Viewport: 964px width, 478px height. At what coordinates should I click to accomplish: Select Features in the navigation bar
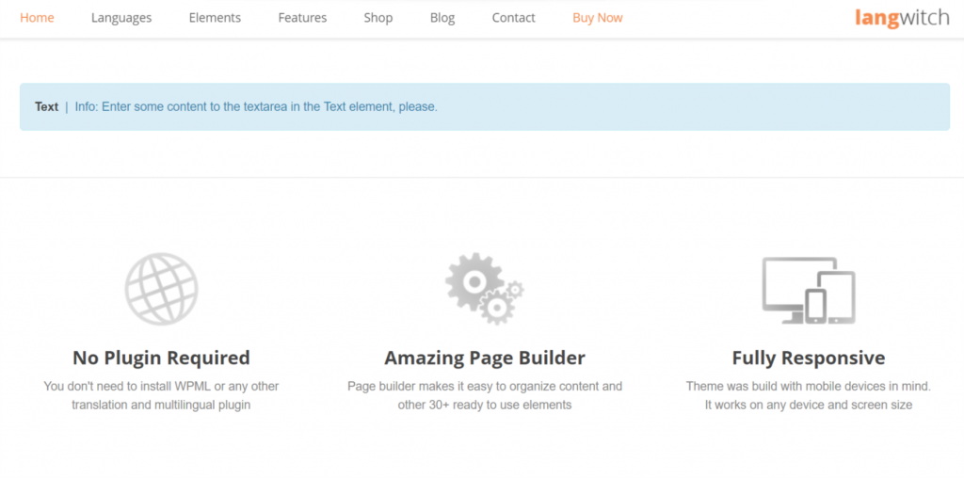(302, 18)
